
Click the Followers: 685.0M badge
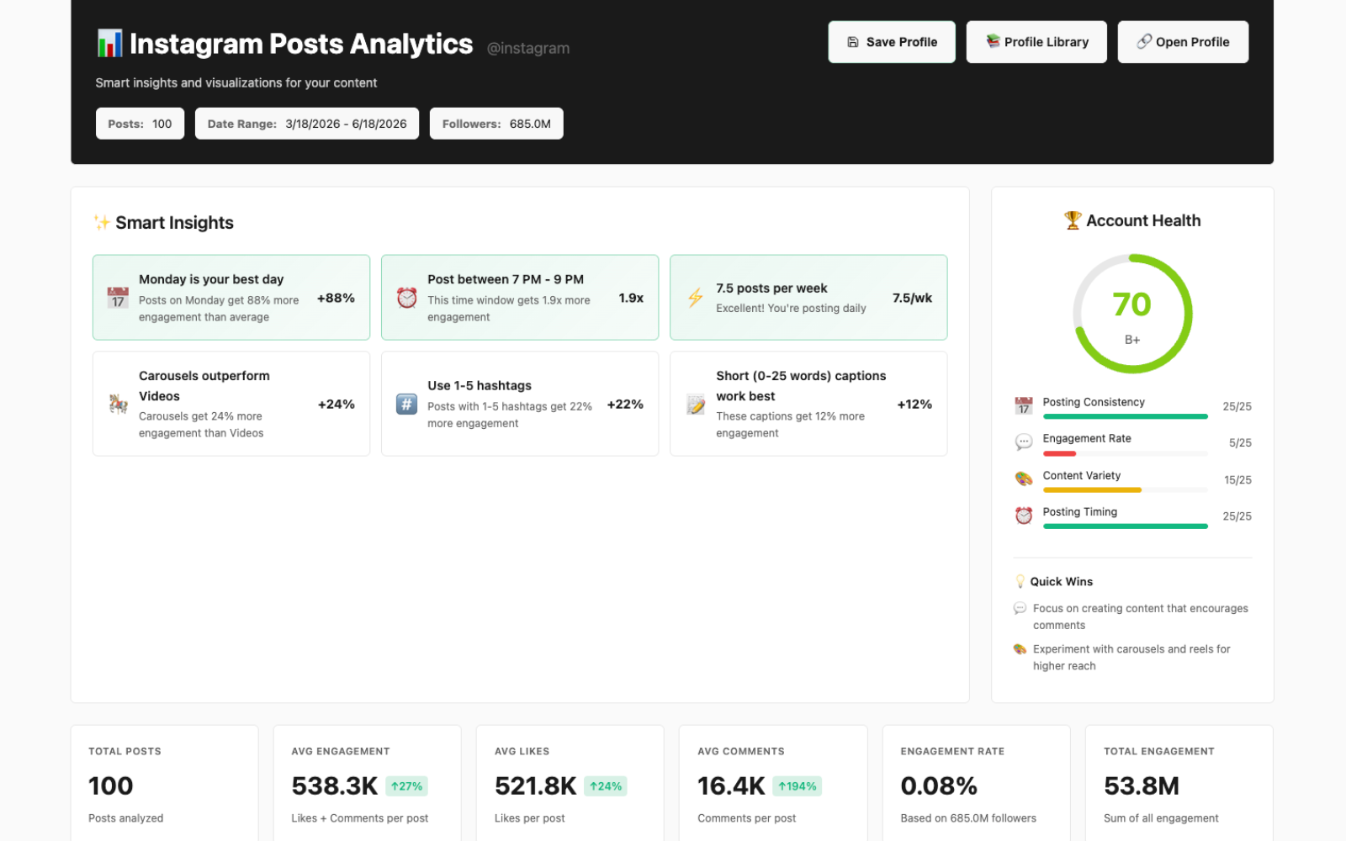click(x=496, y=124)
